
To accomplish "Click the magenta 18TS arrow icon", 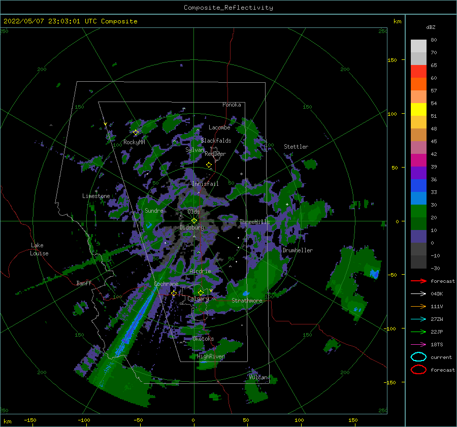I will click(418, 345).
